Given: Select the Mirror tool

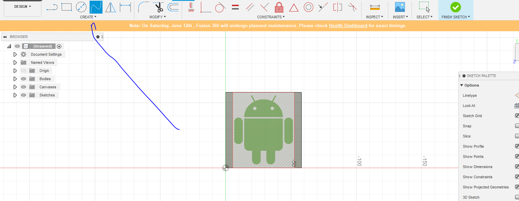Looking at the screenshot, I should [110, 7].
